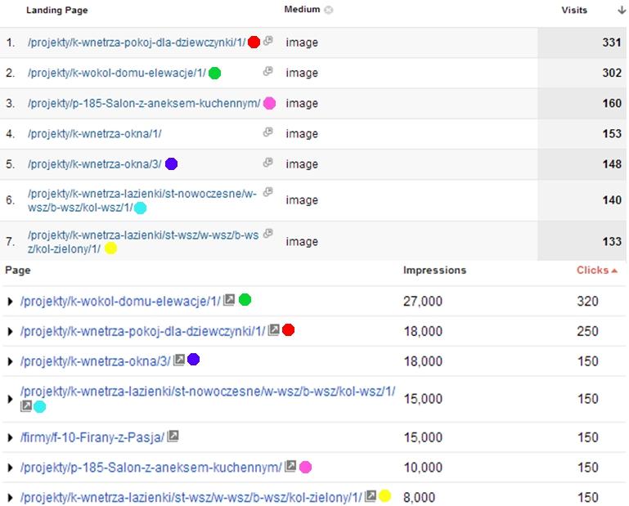This screenshot has height=506, width=629.
Task: Expand the kol-zielony page row with 8,000 impressions
Action: (x=10, y=497)
